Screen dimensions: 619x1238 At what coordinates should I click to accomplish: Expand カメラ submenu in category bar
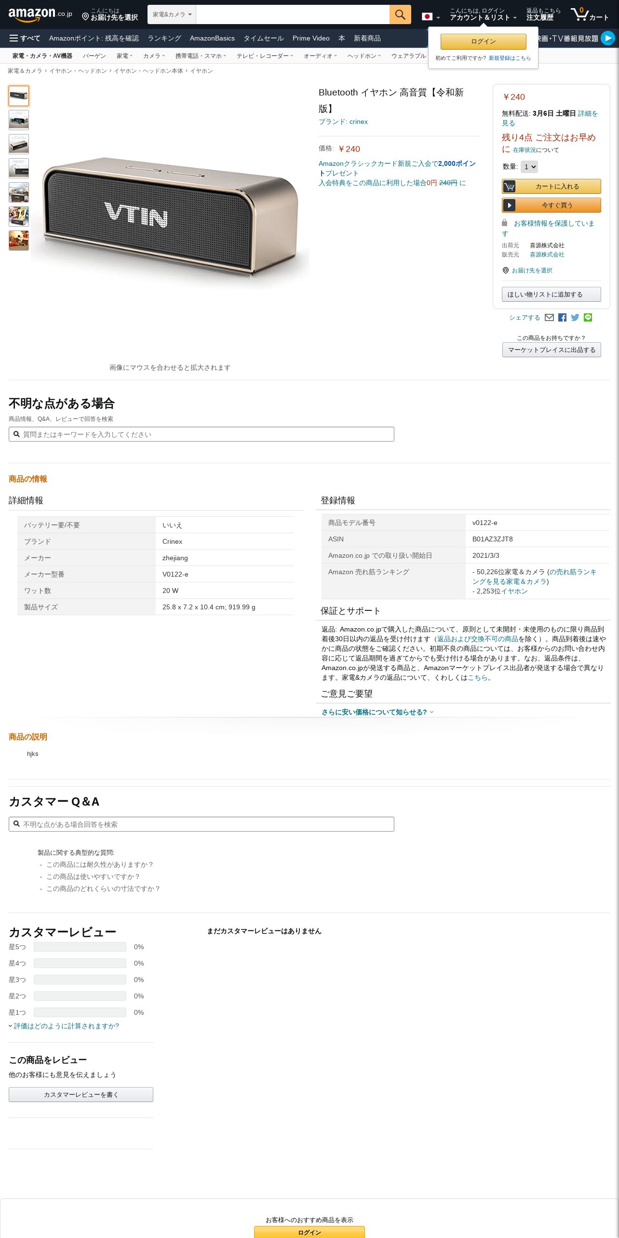[154, 56]
